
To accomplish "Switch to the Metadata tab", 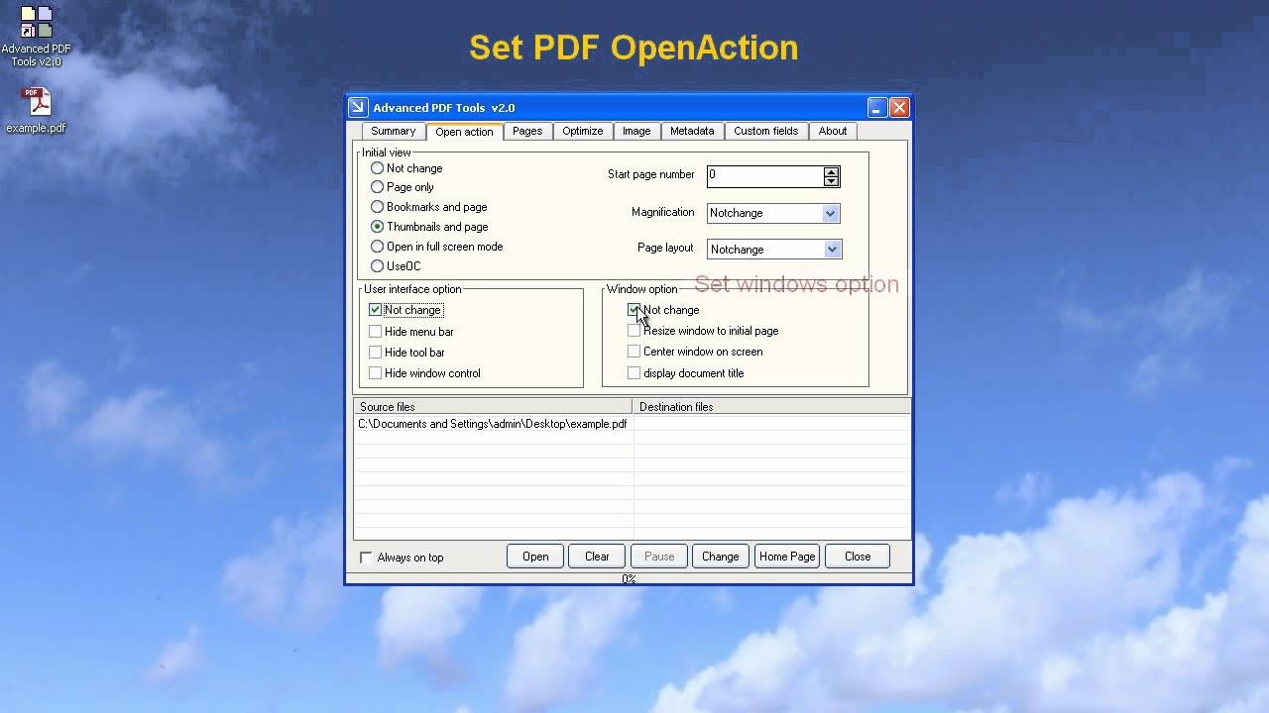I will (x=692, y=131).
